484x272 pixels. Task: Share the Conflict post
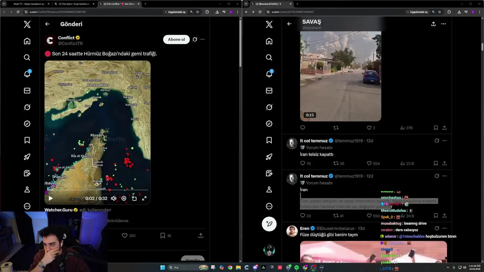(x=201, y=235)
